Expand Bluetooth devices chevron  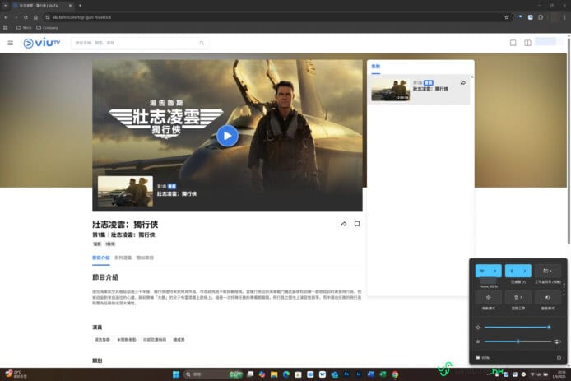coord(525,271)
